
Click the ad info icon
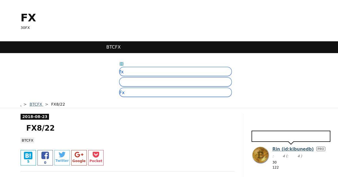121,64
